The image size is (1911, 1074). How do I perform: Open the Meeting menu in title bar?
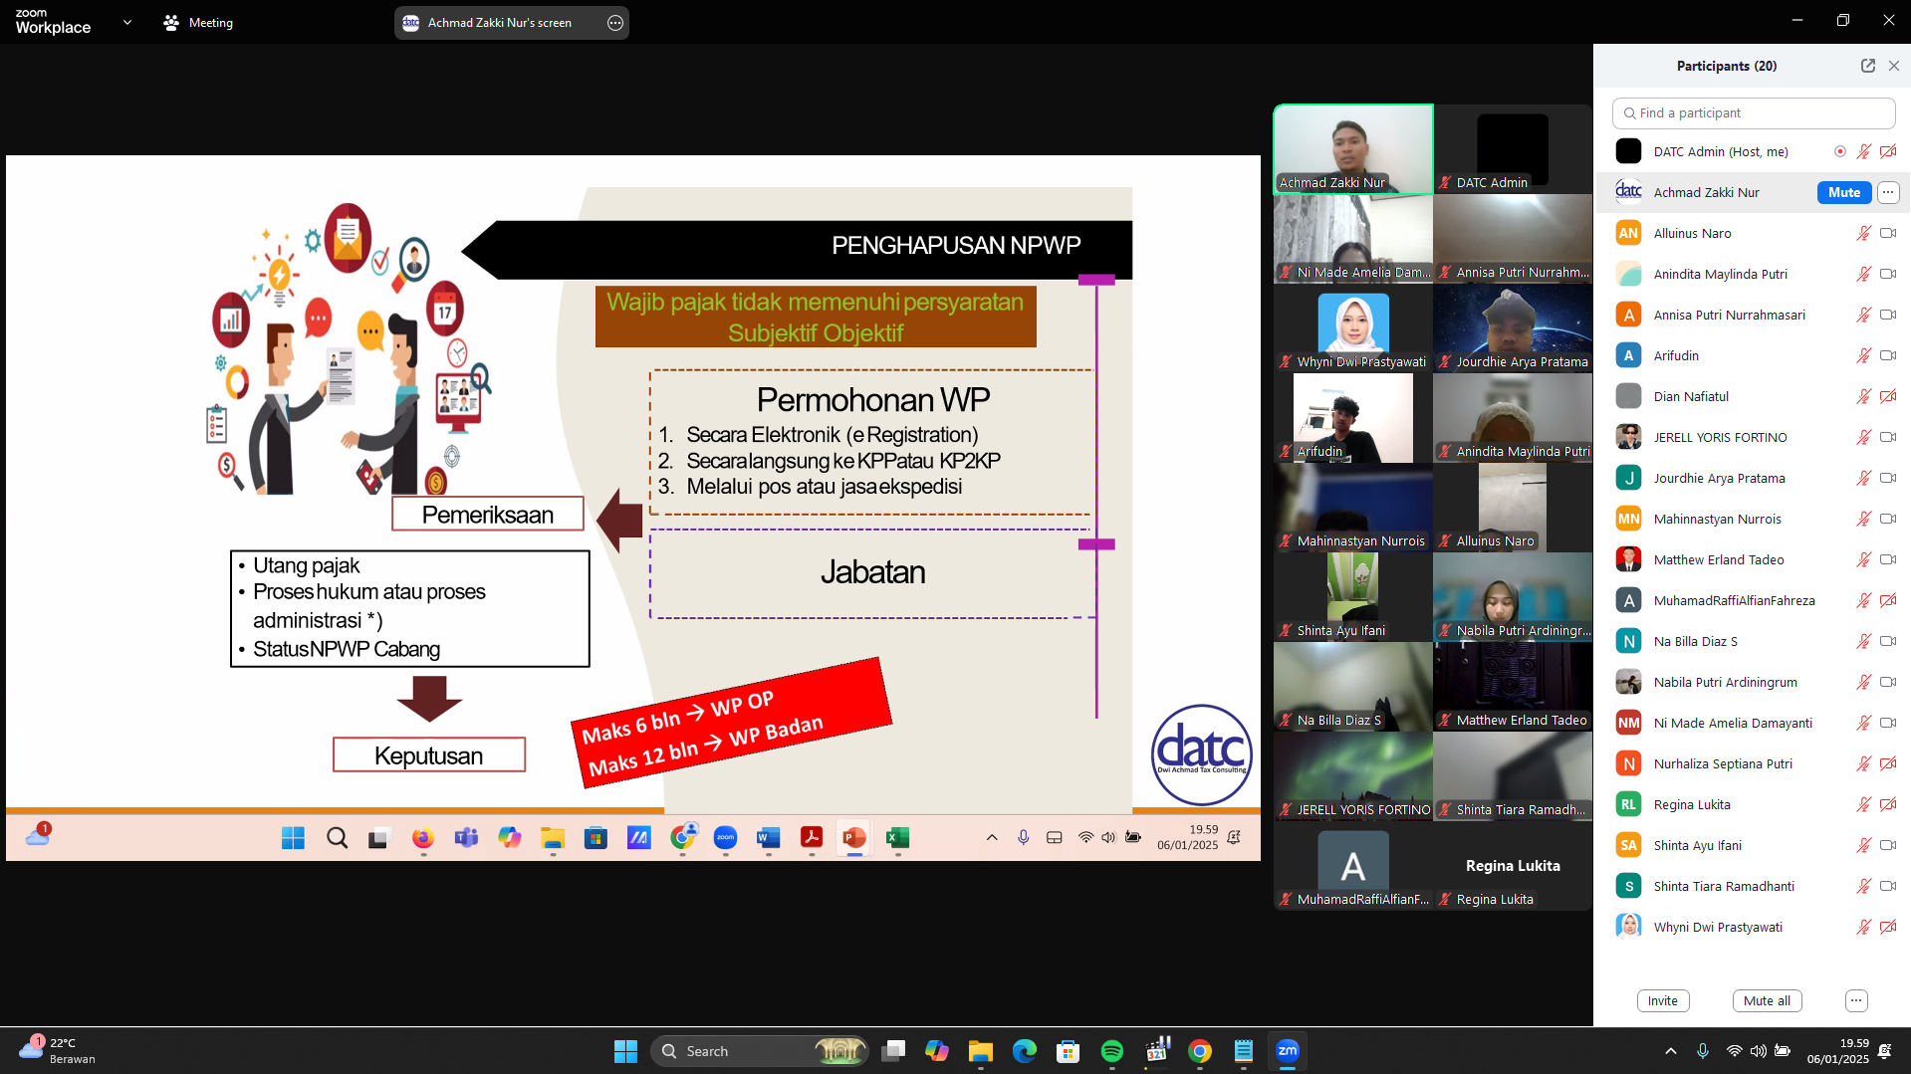198,23
